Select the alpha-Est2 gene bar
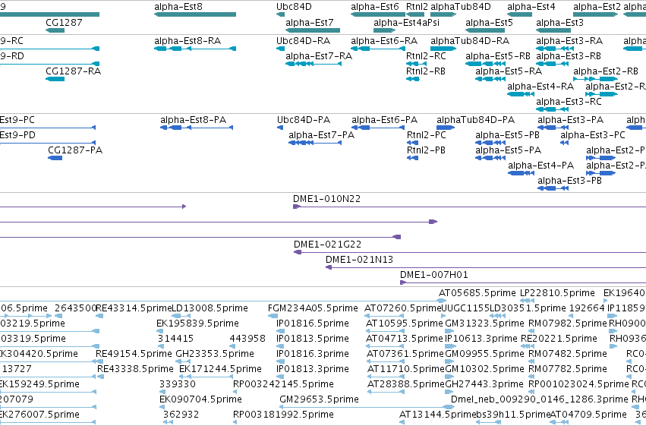646x426 pixels. [596, 14]
